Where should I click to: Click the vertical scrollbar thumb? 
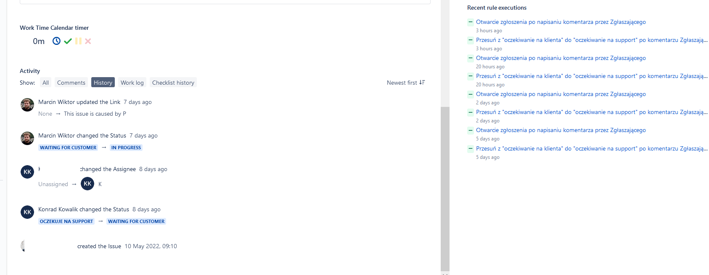pos(445,189)
